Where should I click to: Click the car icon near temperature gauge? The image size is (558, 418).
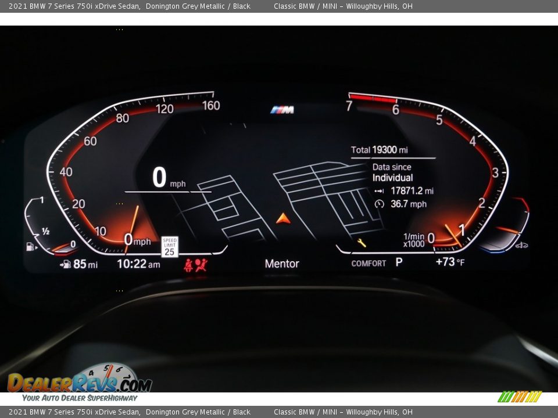tap(522, 245)
